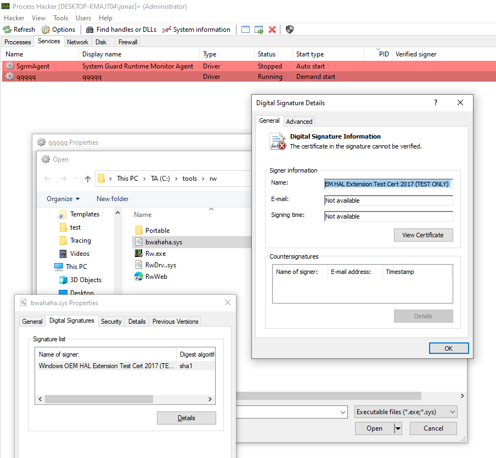496x458 pixels.
Task: Click the find window toolbar icon
Action: click(x=245, y=30)
